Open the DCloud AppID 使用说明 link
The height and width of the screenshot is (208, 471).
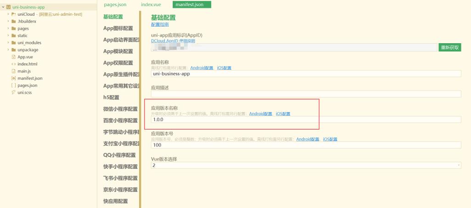pyautogui.click(x=173, y=40)
